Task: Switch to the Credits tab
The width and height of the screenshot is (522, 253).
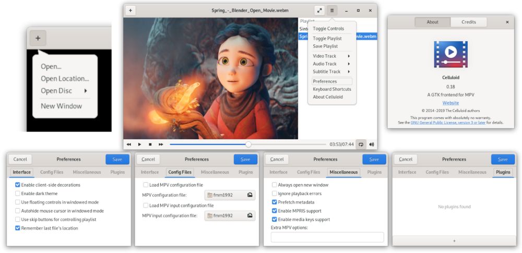Action: pos(469,22)
